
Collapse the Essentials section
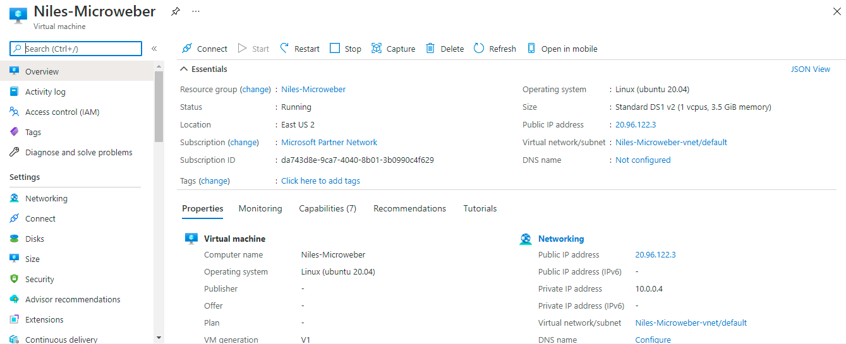coord(184,69)
